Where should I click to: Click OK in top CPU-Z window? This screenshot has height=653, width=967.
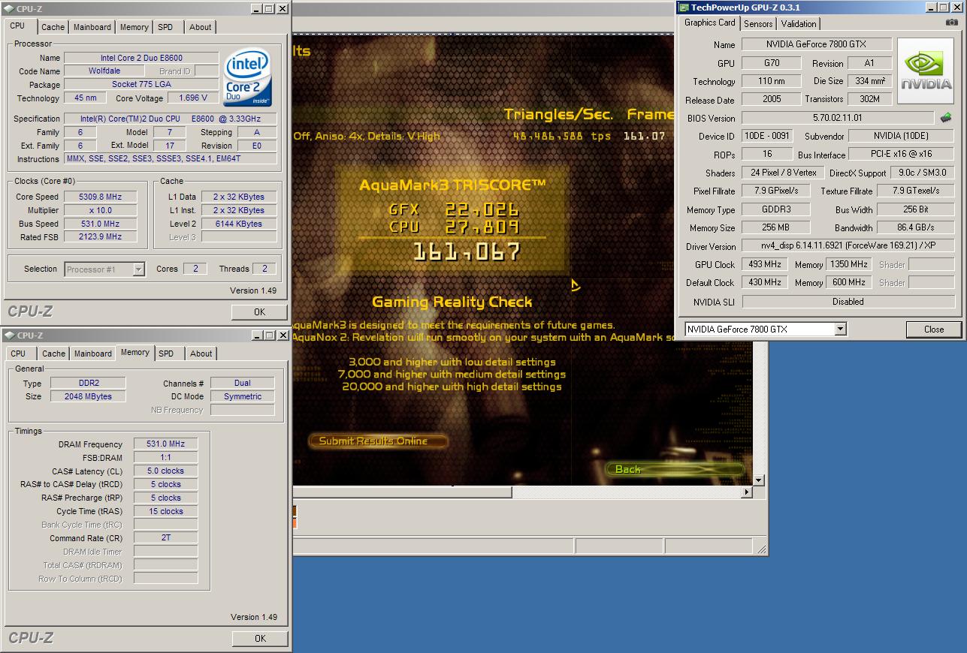(x=260, y=312)
